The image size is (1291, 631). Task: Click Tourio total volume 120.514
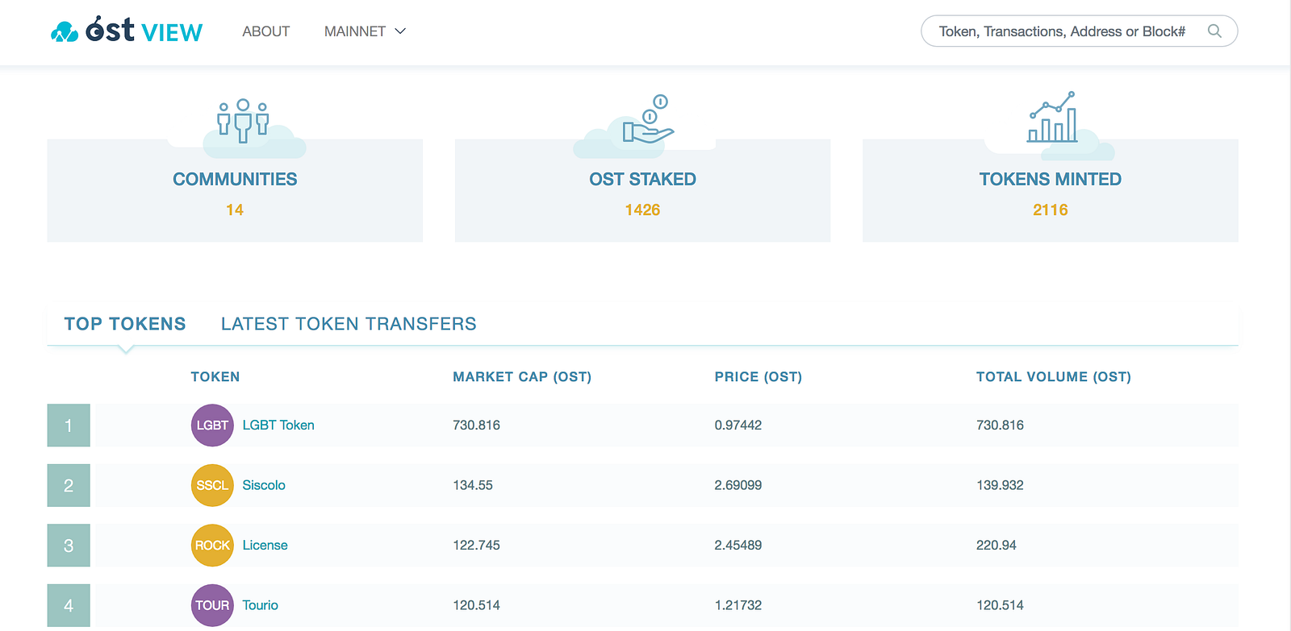tap(1001, 605)
